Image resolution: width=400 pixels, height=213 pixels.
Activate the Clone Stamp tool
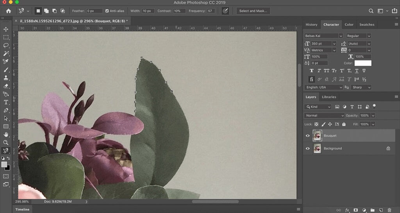[x=6, y=78]
